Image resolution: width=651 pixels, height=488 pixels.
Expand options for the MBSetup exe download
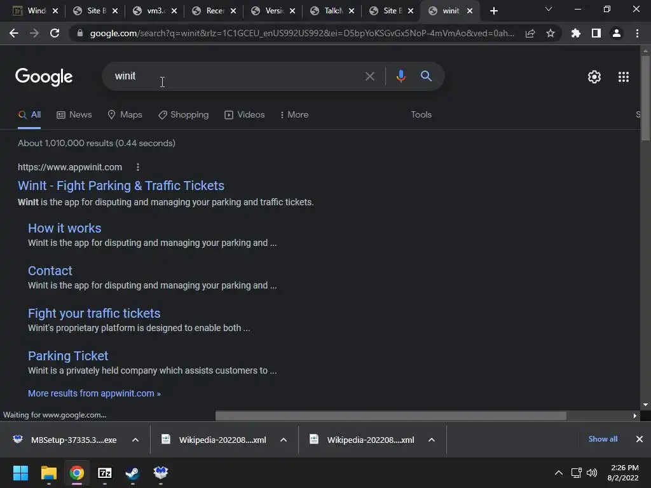(x=135, y=440)
